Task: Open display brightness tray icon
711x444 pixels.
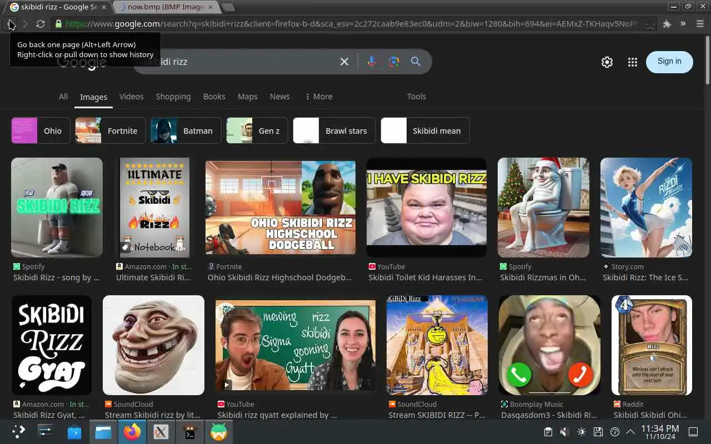Action: (x=581, y=432)
